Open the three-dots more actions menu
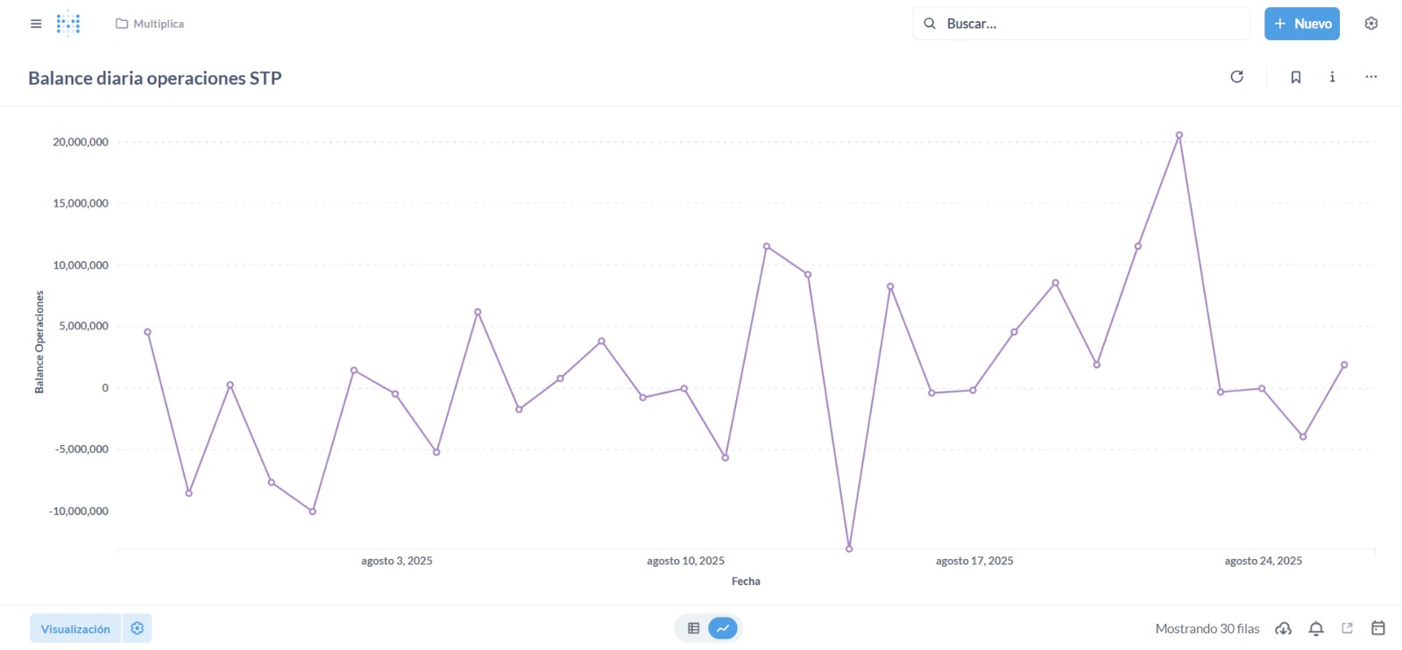1402x650 pixels. (1370, 77)
